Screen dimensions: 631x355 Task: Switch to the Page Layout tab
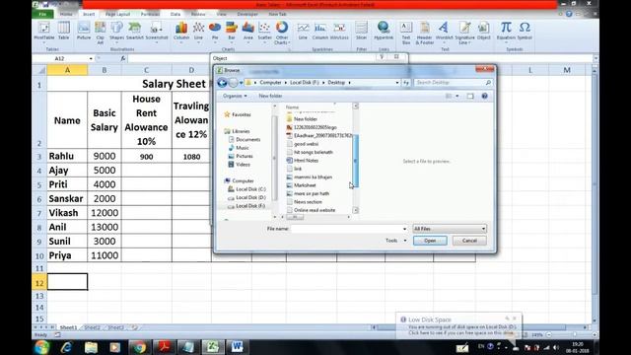[x=117, y=14]
